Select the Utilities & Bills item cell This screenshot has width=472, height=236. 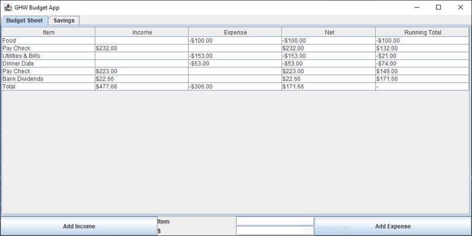(x=49, y=56)
